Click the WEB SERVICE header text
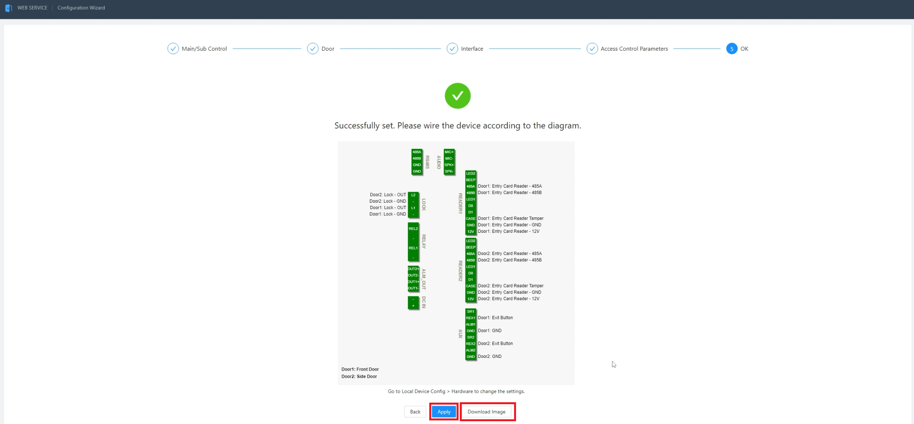This screenshot has height=424, width=914. point(32,8)
